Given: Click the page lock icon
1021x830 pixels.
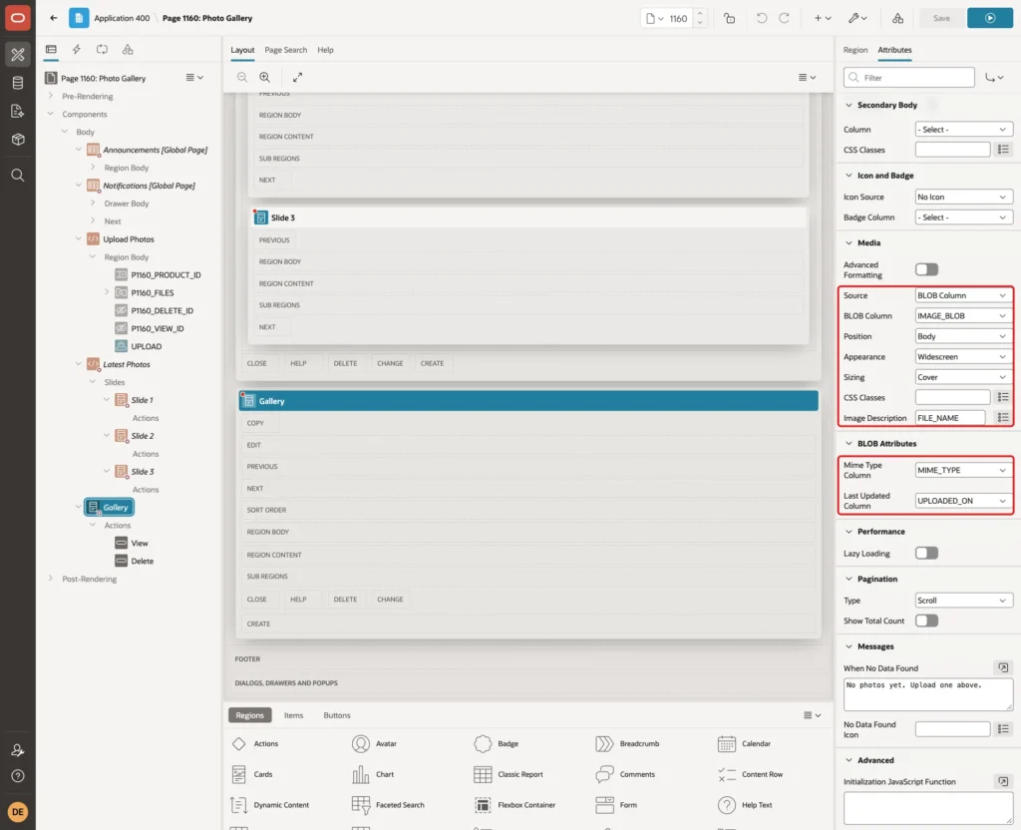Looking at the screenshot, I should (729, 18).
